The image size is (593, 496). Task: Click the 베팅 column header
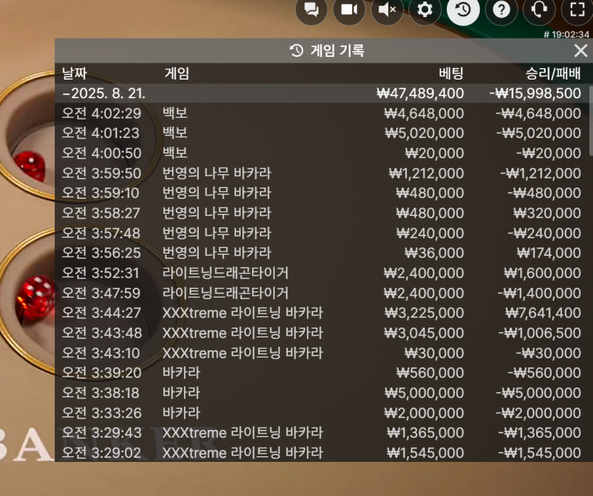coord(451,72)
